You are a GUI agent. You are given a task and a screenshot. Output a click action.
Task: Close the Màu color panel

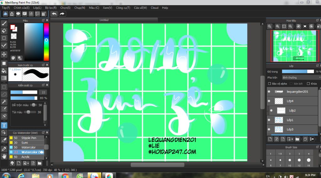coord(47,20)
